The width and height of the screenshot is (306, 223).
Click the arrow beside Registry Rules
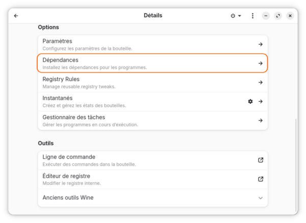tap(260, 82)
